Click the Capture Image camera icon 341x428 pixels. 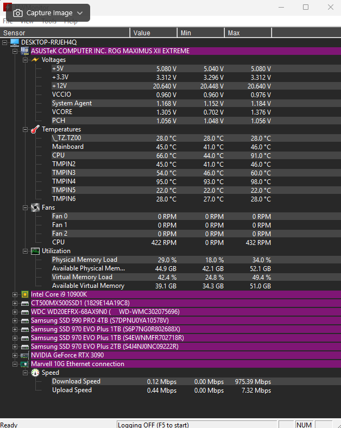click(18, 13)
